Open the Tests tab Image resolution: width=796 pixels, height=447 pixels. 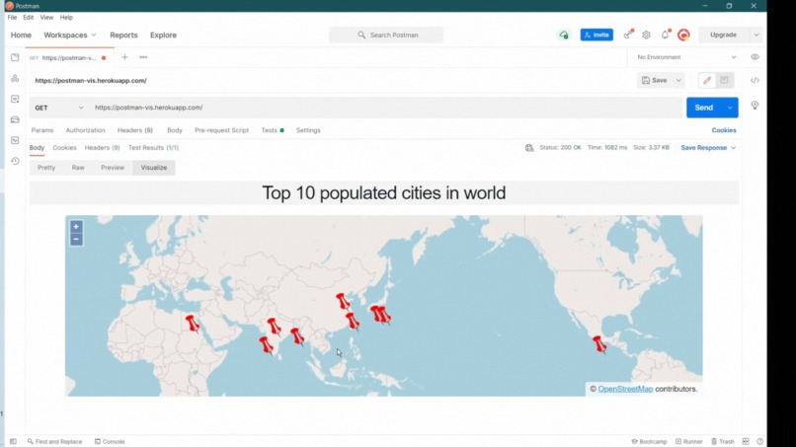tap(273, 130)
